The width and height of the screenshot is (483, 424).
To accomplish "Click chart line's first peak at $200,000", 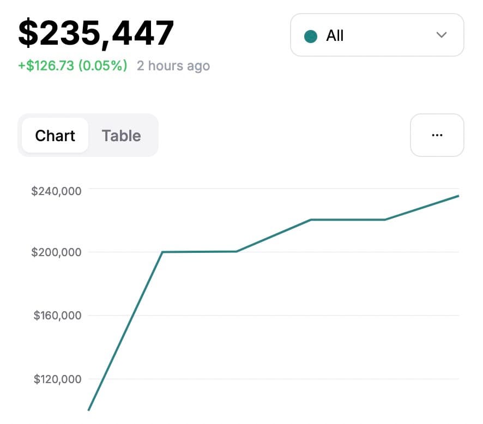I will pos(162,252).
